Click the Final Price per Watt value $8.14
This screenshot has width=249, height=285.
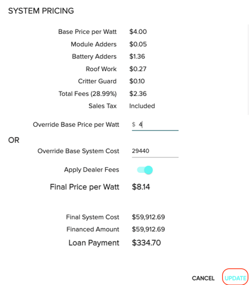tap(141, 187)
